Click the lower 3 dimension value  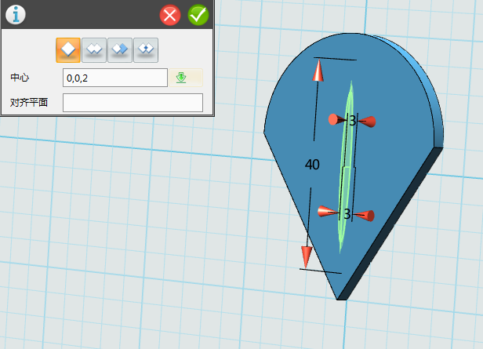(x=347, y=214)
